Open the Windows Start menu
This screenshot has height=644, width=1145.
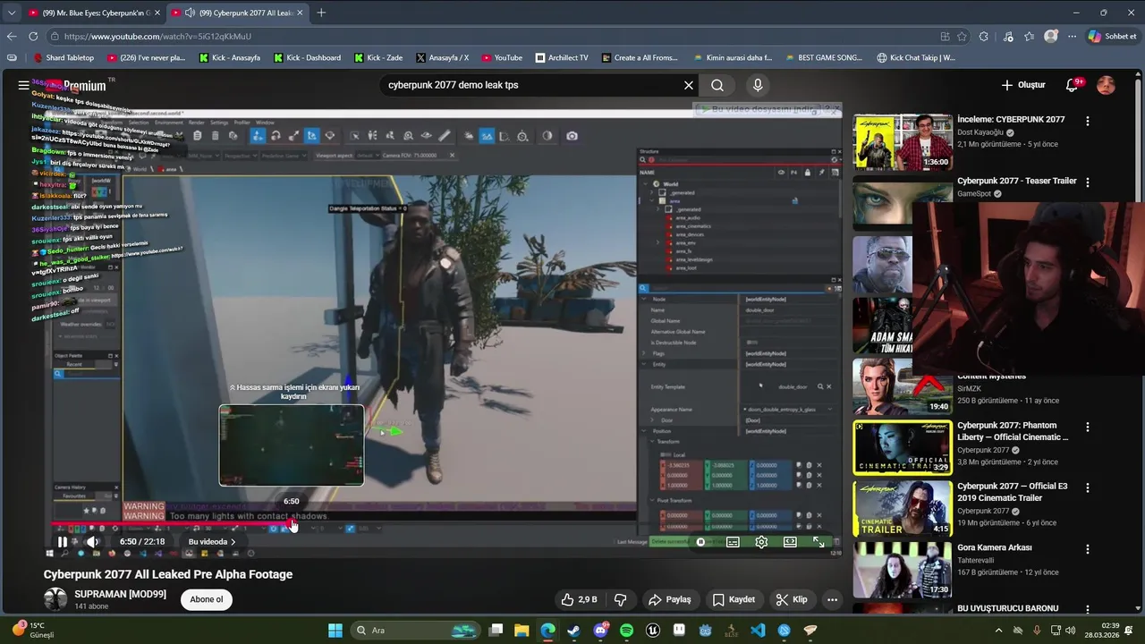tap(335, 631)
